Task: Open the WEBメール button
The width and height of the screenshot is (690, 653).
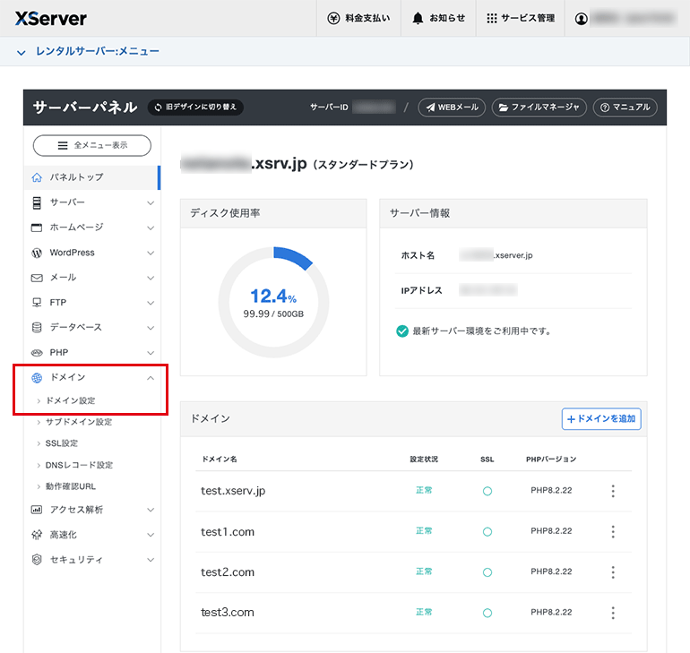Action: pyautogui.click(x=452, y=107)
